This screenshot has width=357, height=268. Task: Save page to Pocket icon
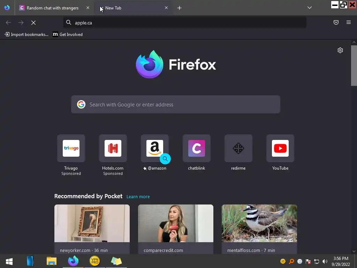(x=336, y=22)
